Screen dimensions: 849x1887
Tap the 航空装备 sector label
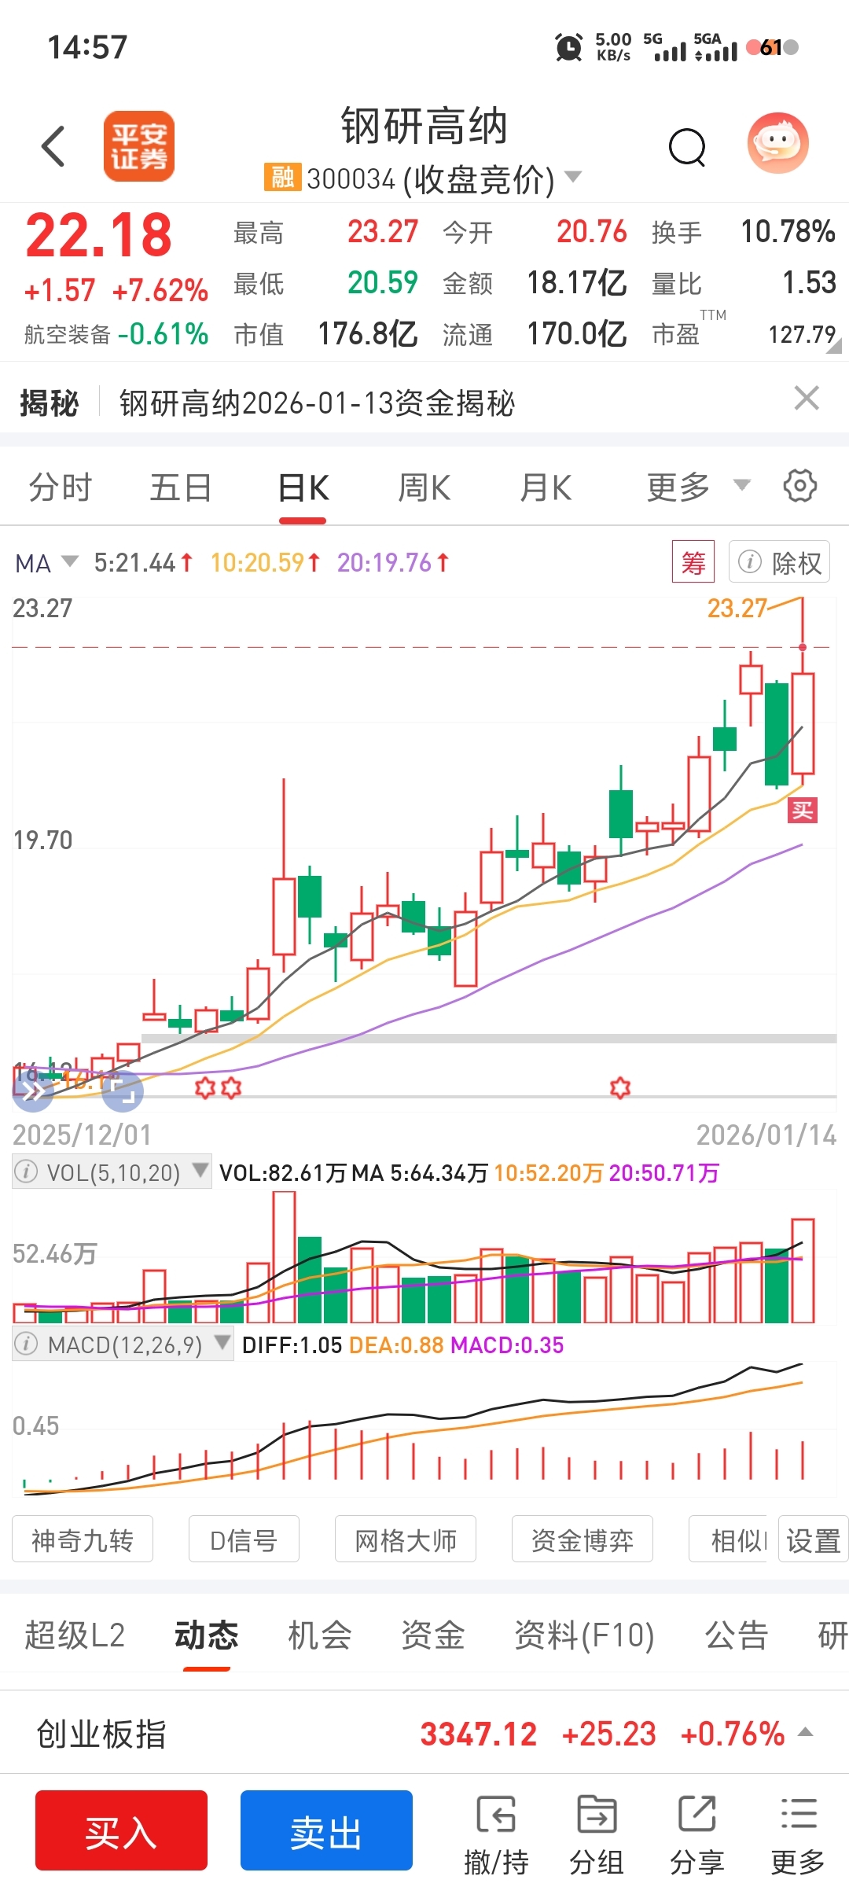pyautogui.click(x=68, y=334)
